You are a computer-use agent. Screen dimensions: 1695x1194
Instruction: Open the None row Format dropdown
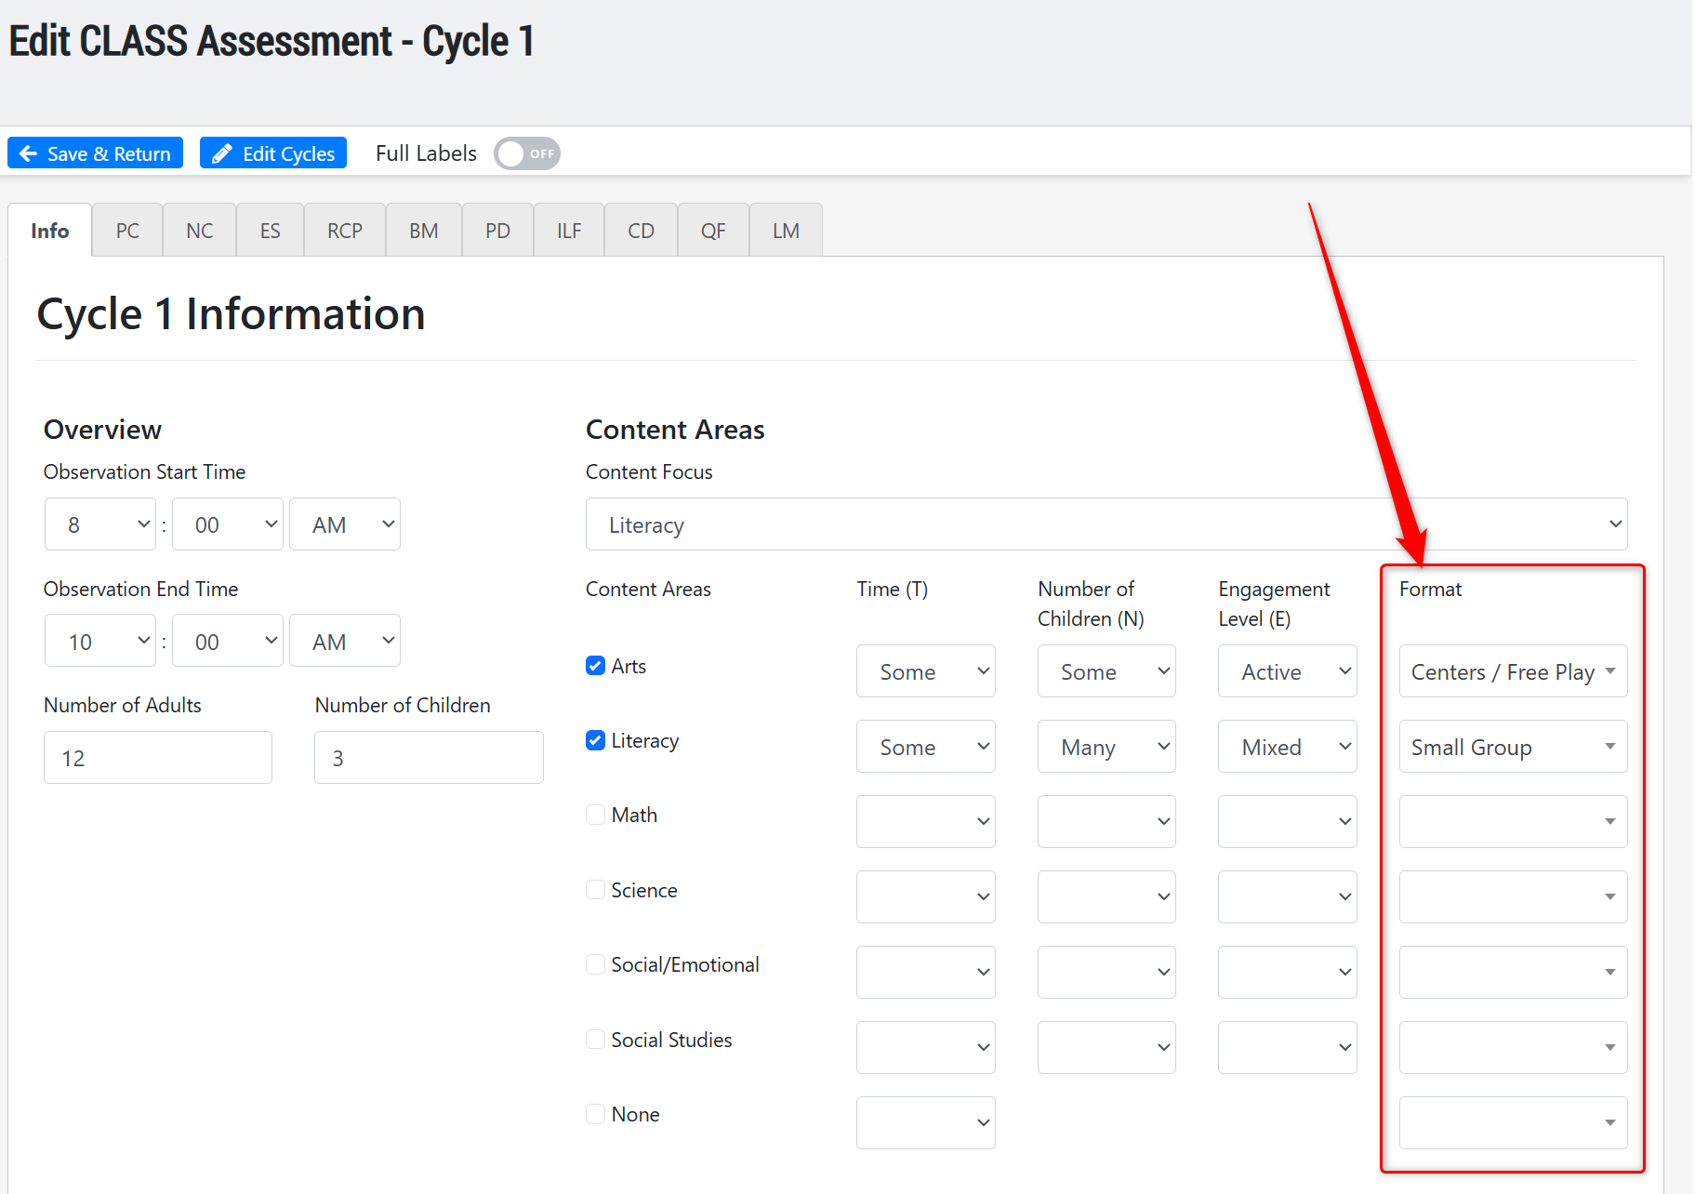[1514, 1122]
